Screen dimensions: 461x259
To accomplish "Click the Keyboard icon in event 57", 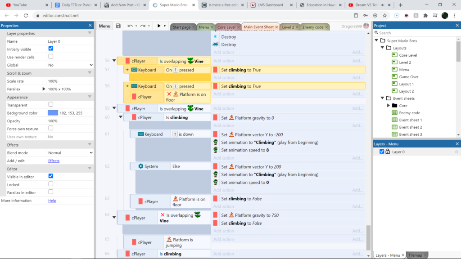I will tap(134, 70).
